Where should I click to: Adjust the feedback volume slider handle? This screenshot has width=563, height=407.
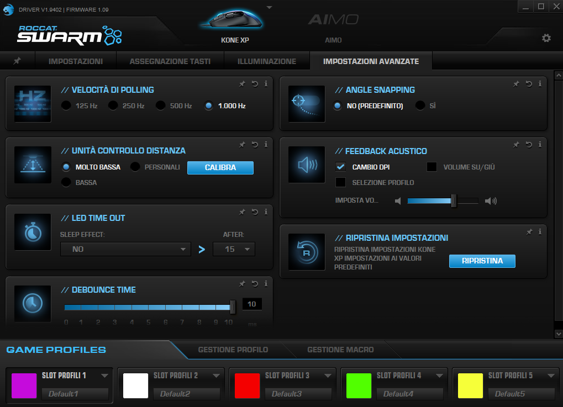click(x=454, y=200)
